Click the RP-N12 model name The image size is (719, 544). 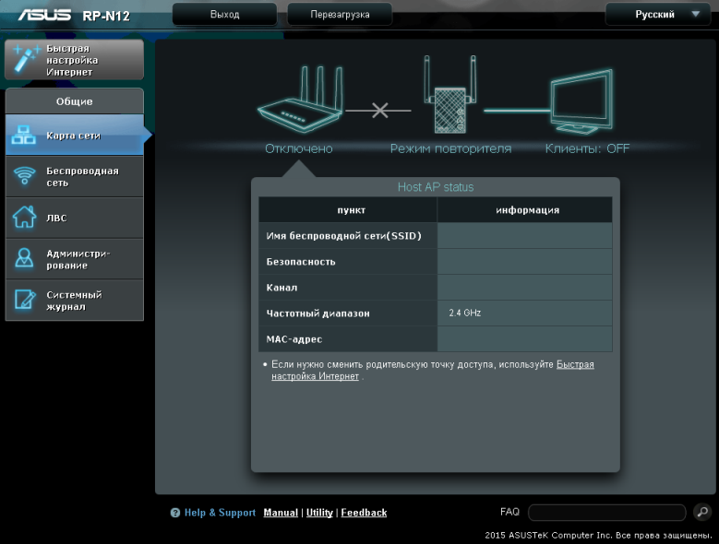(106, 16)
